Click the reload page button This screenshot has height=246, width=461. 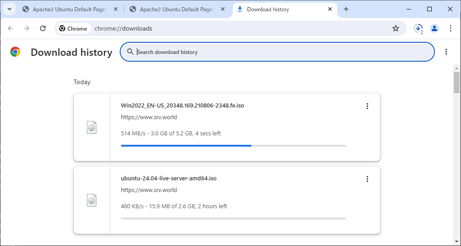(x=43, y=28)
